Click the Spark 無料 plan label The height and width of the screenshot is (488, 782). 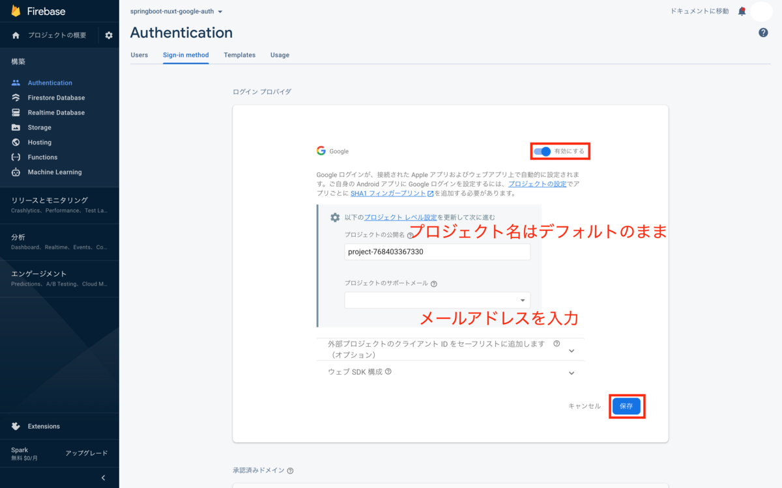(x=25, y=454)
